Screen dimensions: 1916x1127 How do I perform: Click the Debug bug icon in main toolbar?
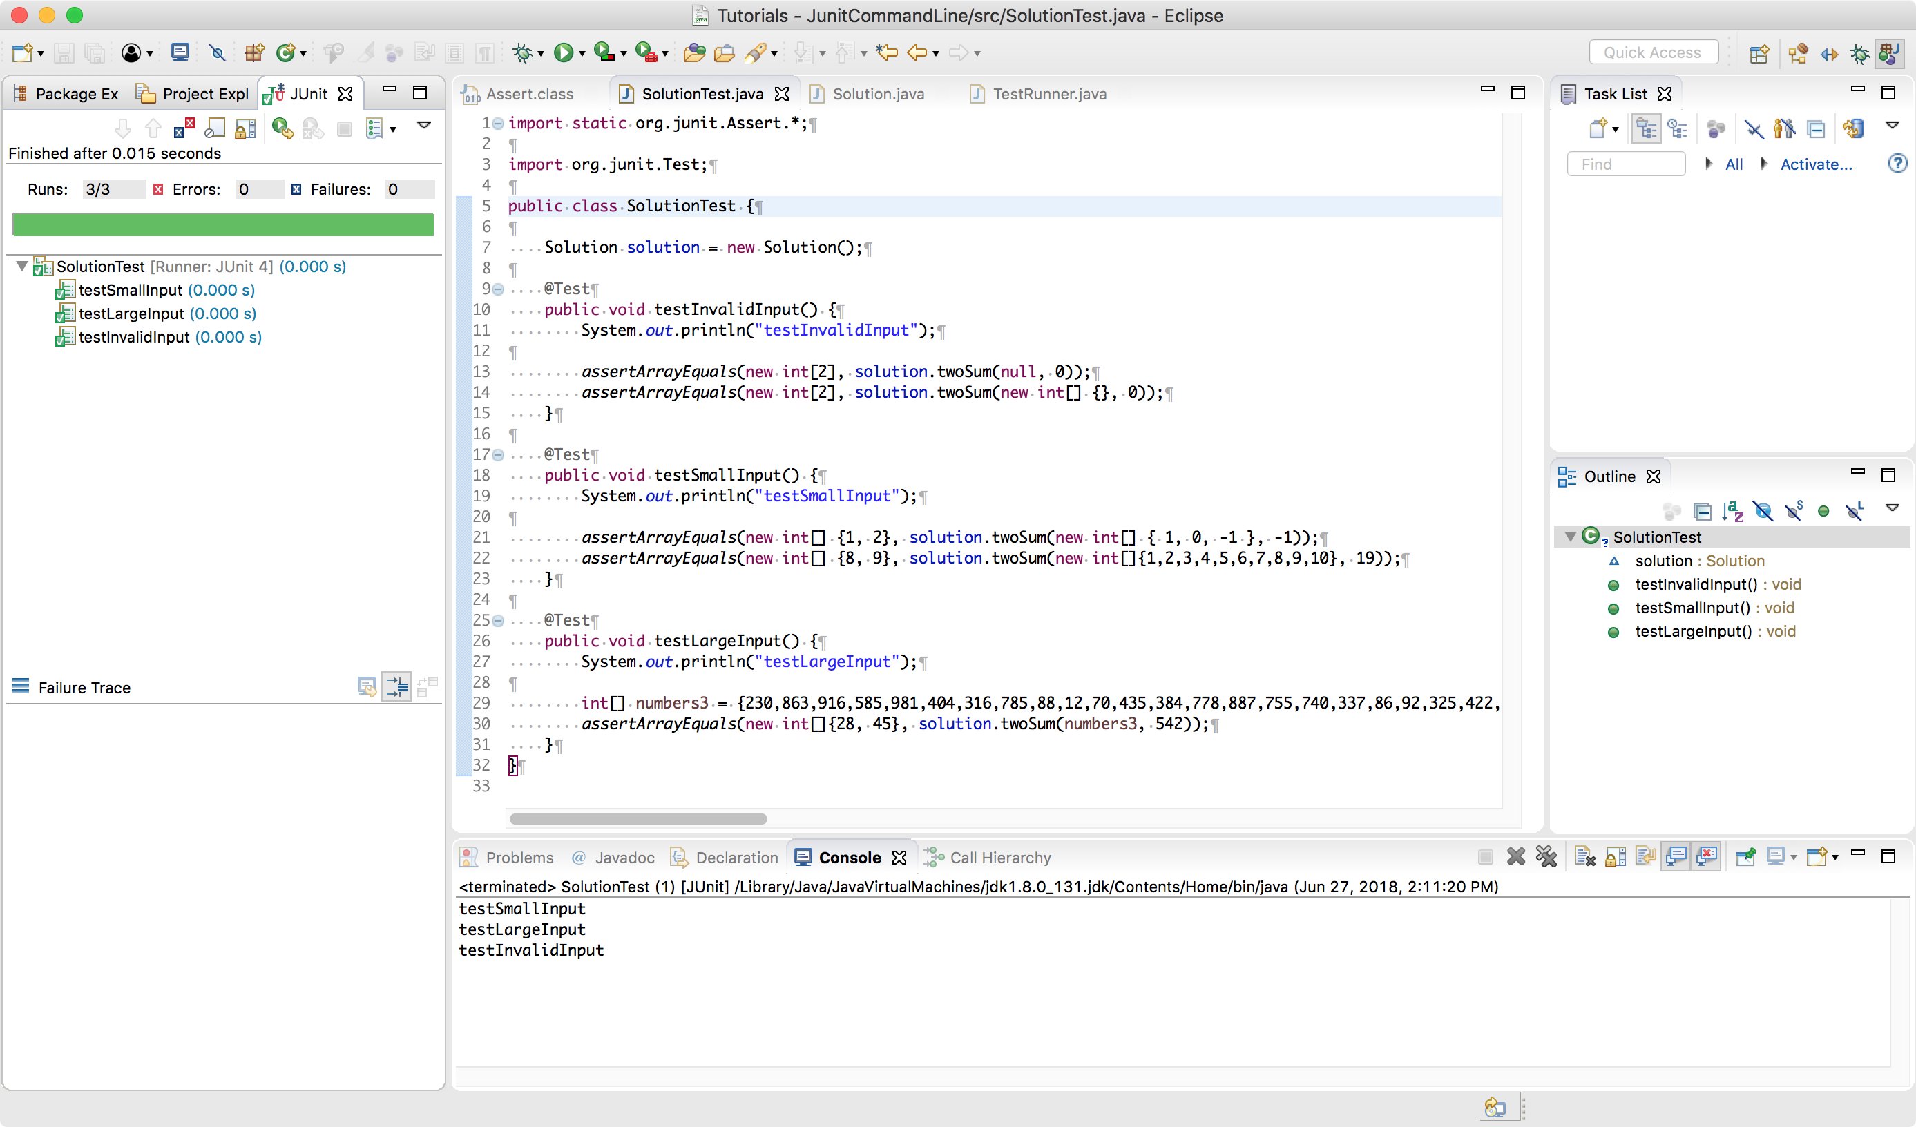(521, 52)
